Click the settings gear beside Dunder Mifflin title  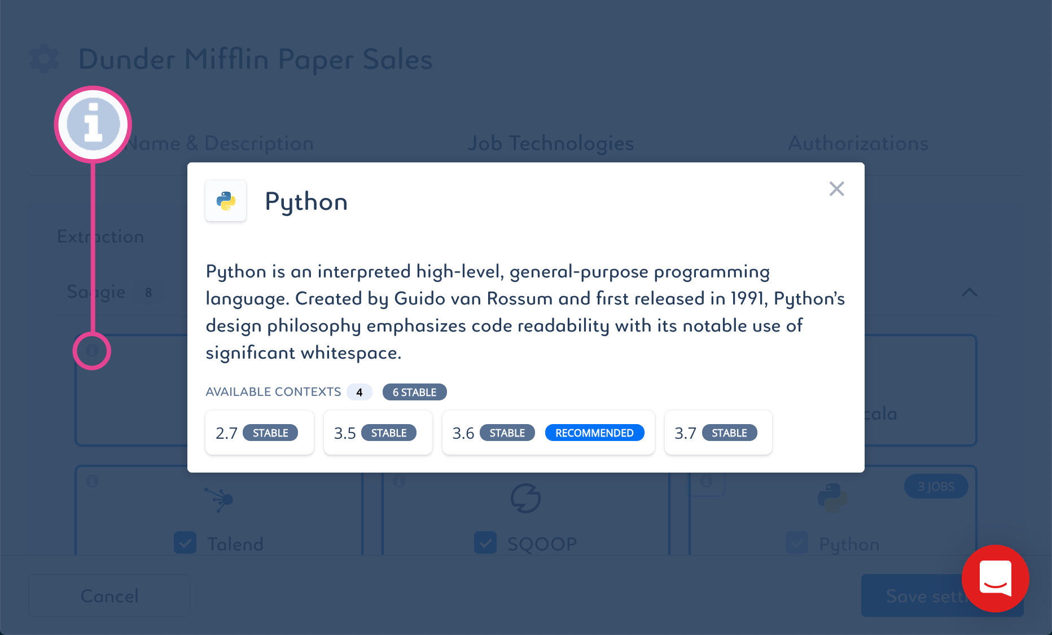(44, 59)
